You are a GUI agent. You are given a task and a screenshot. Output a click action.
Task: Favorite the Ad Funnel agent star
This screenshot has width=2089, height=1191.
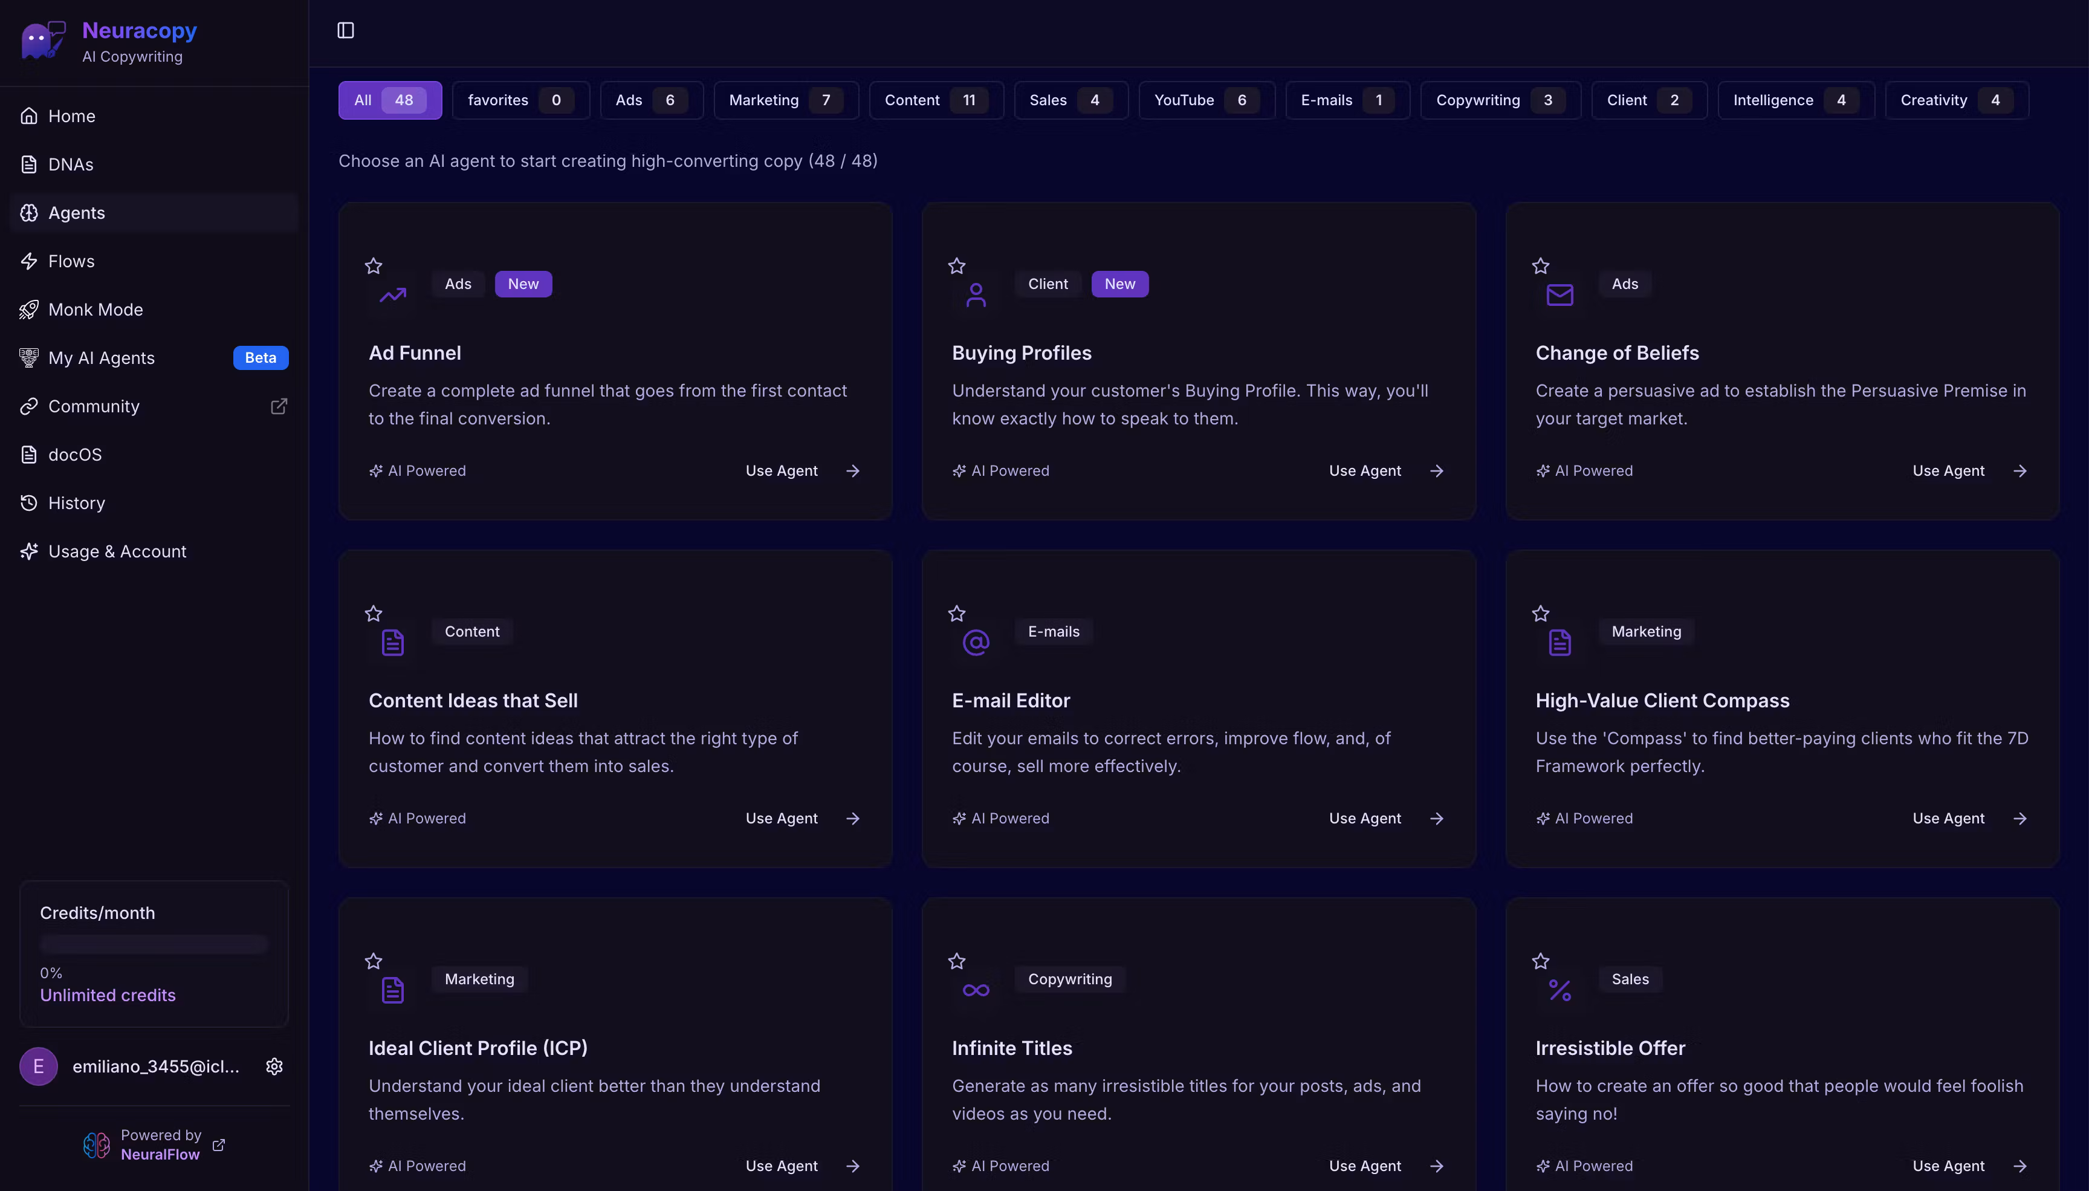374,266
